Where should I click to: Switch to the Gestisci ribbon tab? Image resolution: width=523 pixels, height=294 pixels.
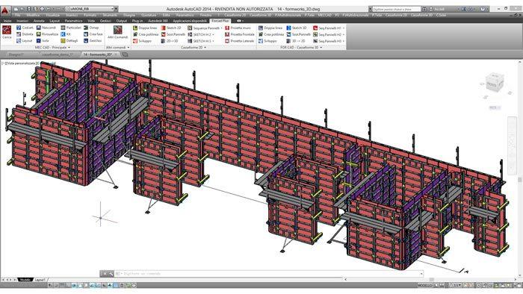point(105,21)
